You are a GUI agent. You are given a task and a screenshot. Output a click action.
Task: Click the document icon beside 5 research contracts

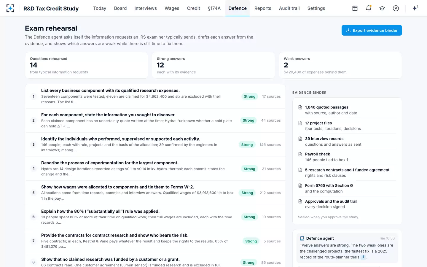click(x=300, y=170)
